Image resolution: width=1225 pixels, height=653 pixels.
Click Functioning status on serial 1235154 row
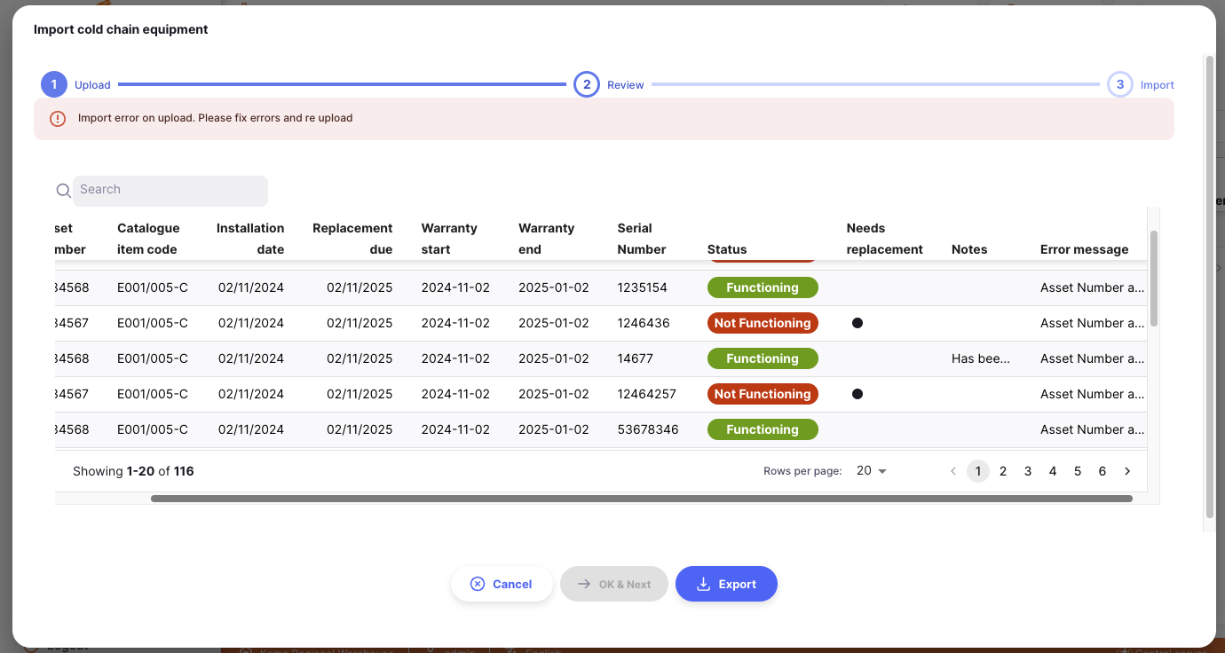click(763, 287)
